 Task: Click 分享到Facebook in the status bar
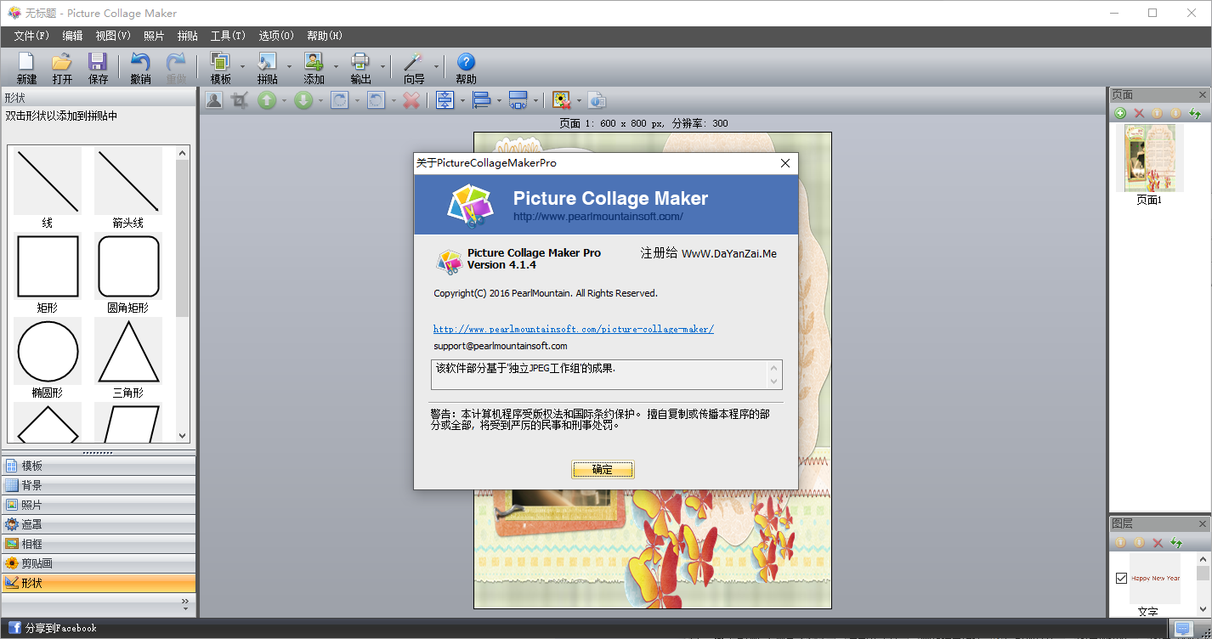pyautogui.click(x=61, y=628)
